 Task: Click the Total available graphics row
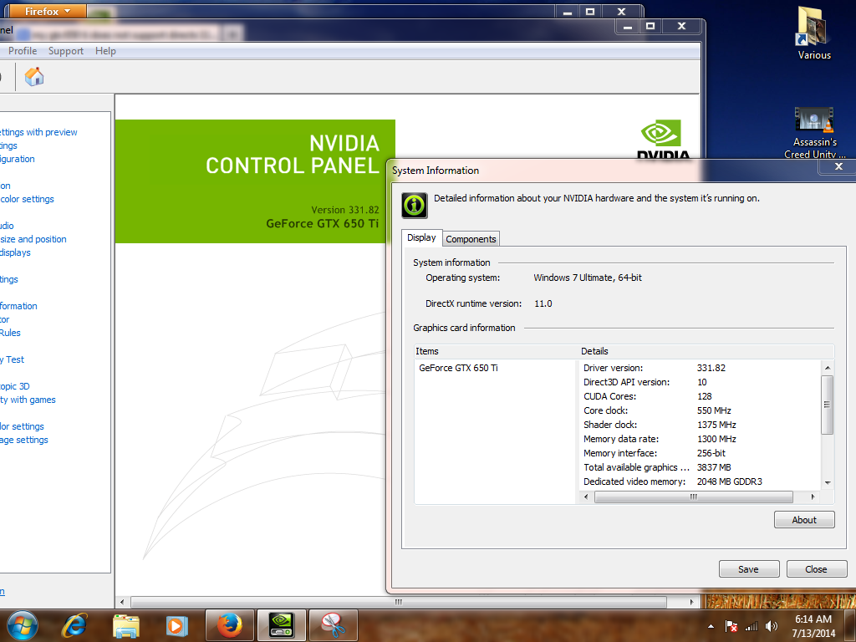click(x=701, y=467)
